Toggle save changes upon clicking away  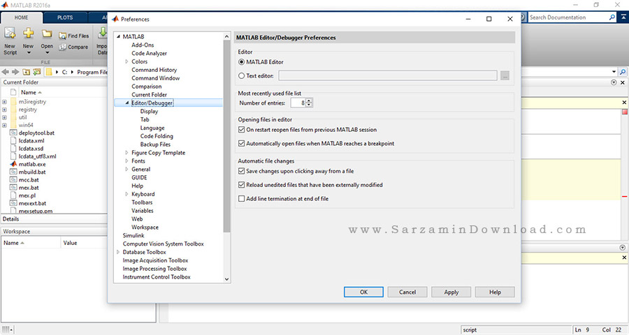click(x=242, y=171)
